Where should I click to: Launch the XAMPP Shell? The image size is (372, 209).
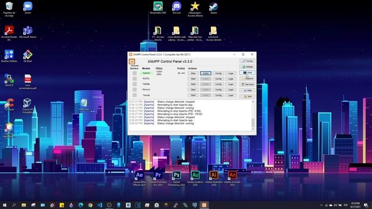(x=247, y=73)
